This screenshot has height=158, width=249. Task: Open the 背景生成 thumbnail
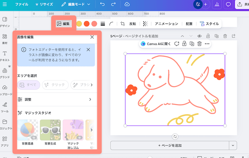[50, 130]
